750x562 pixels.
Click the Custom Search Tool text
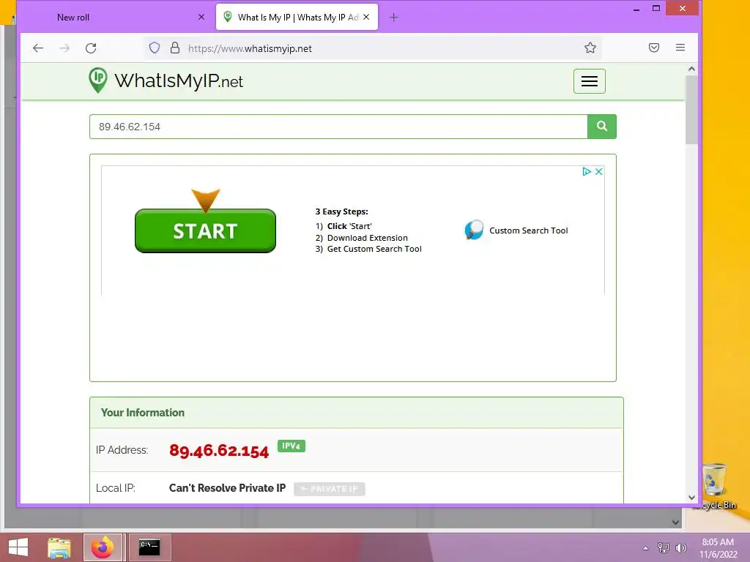click(529, 231)
